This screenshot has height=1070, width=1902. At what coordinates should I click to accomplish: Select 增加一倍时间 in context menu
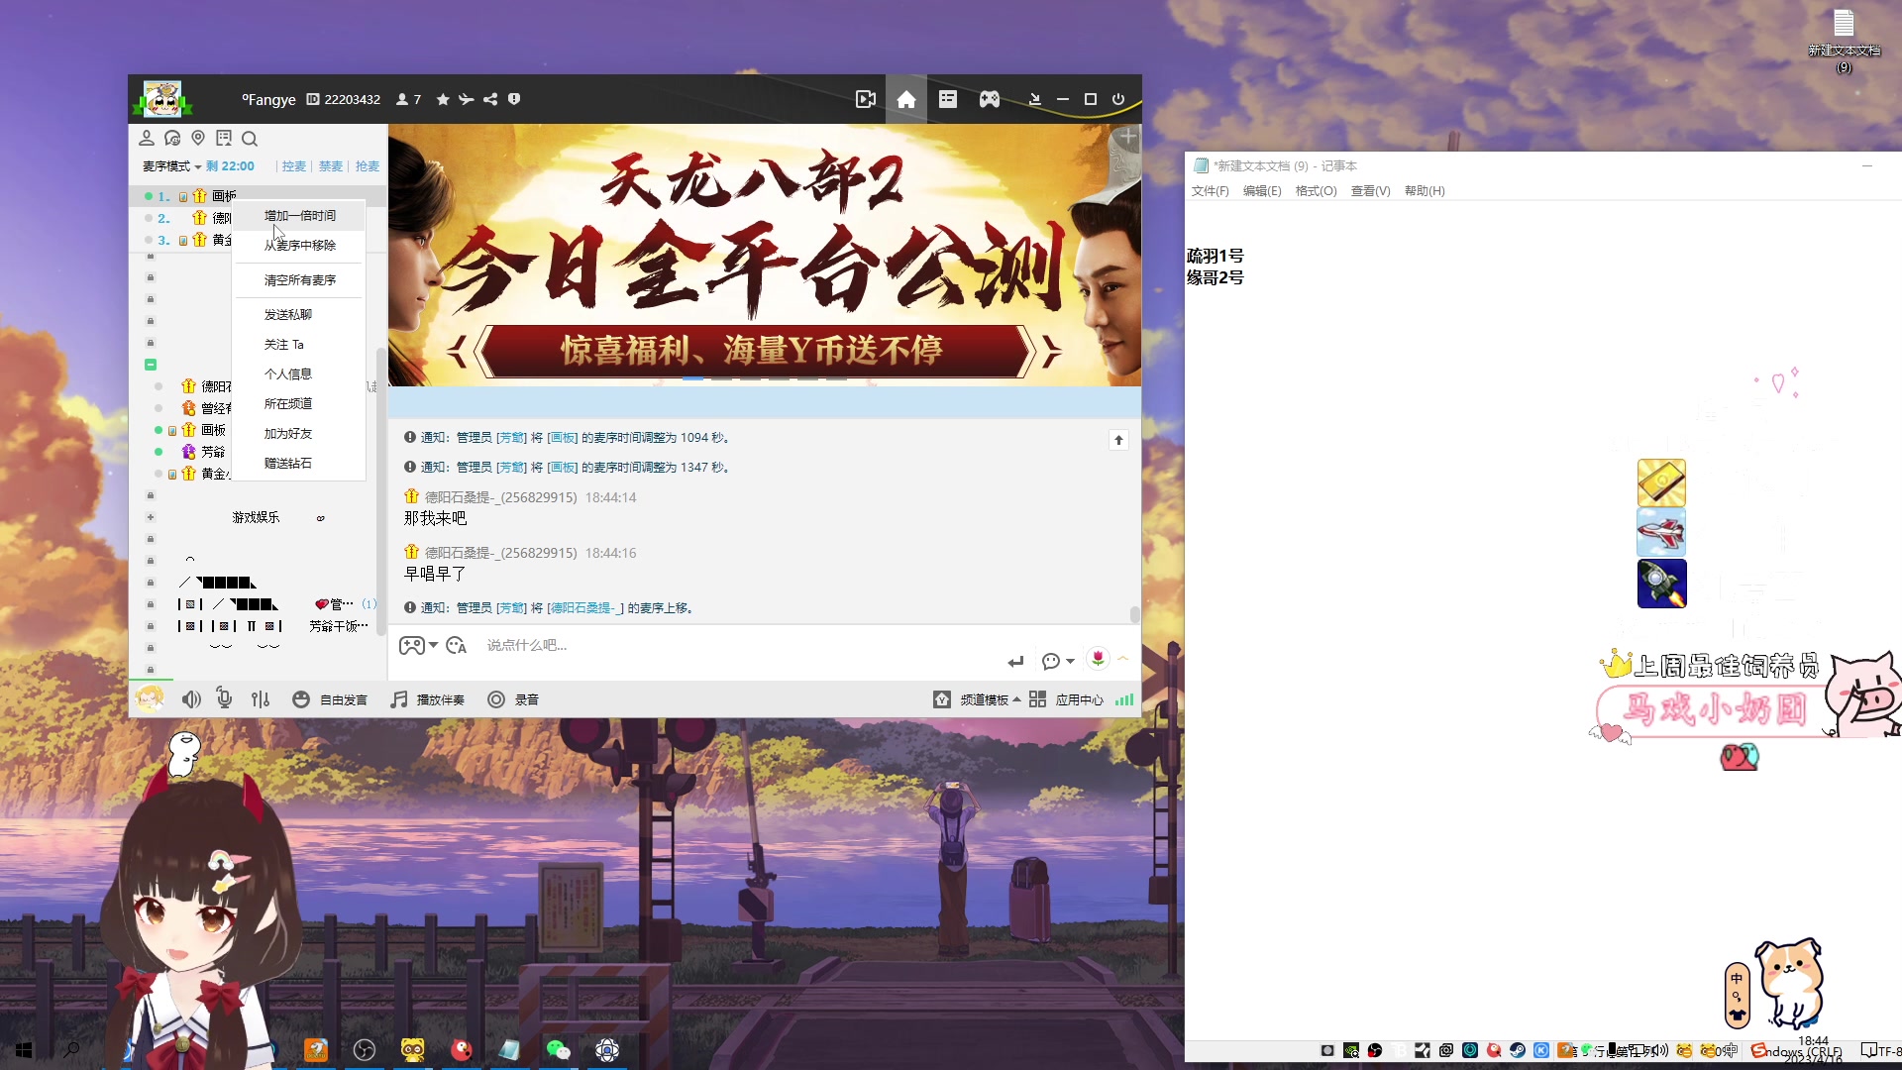(x=299, y=215)
